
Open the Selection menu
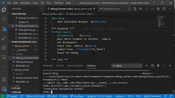25,3
